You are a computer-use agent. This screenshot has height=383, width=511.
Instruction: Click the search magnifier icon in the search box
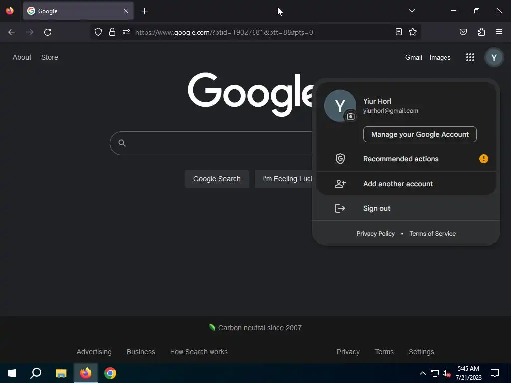122,143
